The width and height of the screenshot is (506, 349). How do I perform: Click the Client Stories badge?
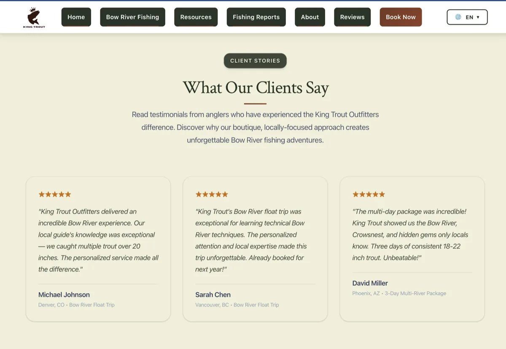(x=255, y=60)
